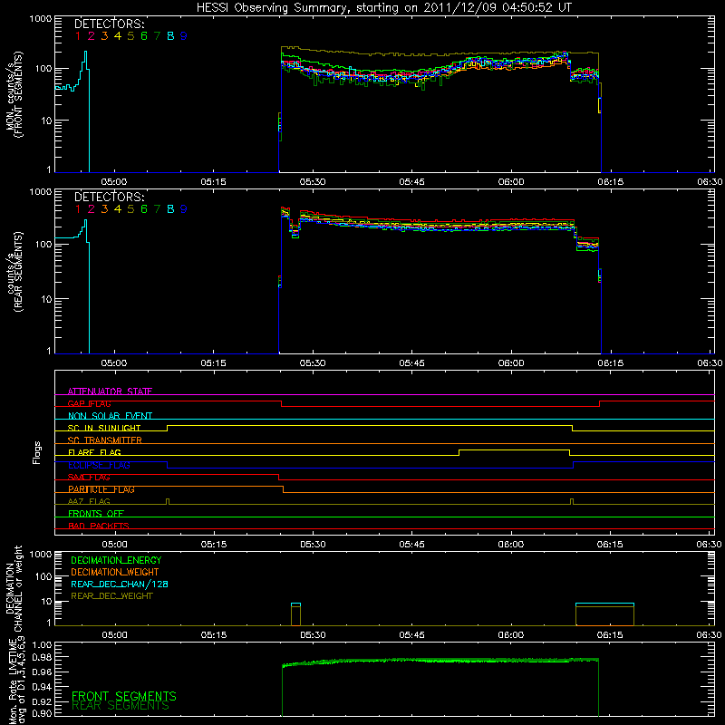Click detector 9 in the front segments legend
This screenshot has width=725, height=725.
pos(184,36)
